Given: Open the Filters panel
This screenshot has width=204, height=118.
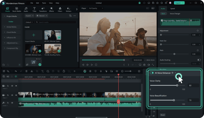Looking at the screenshot, I should [60, 9].
